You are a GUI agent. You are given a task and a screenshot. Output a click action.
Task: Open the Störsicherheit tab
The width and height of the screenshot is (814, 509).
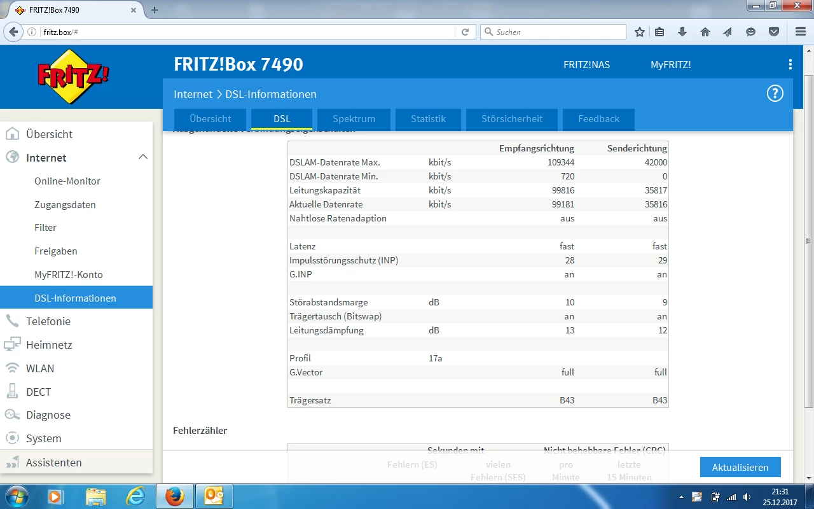512,119
